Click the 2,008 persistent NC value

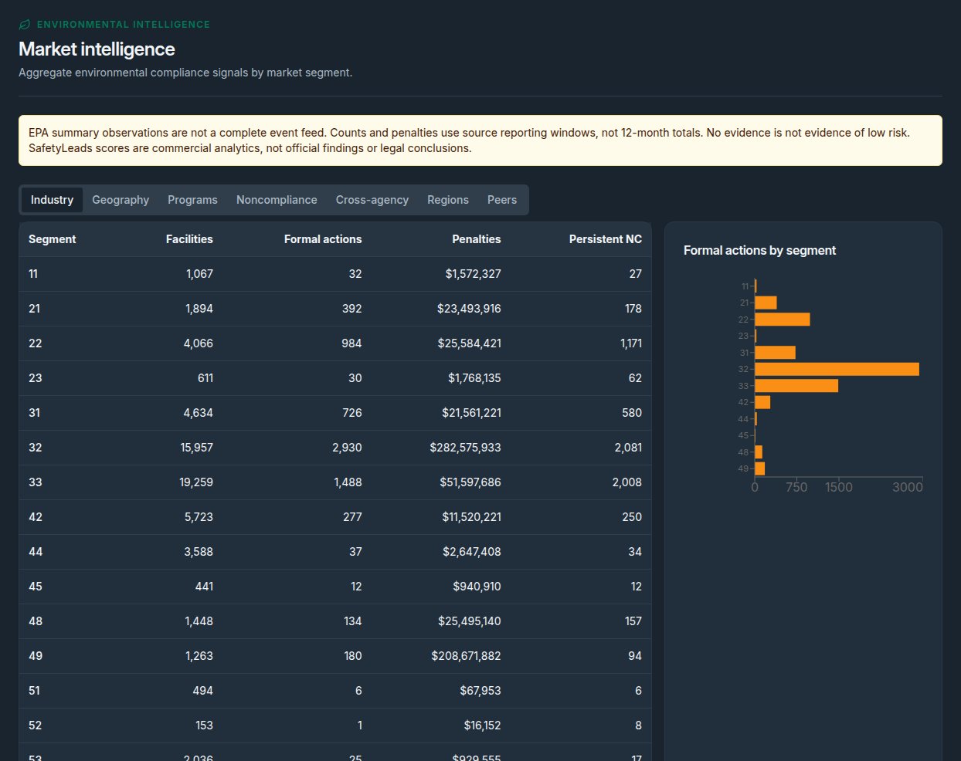pyautogui.click(x=627, y=482)
